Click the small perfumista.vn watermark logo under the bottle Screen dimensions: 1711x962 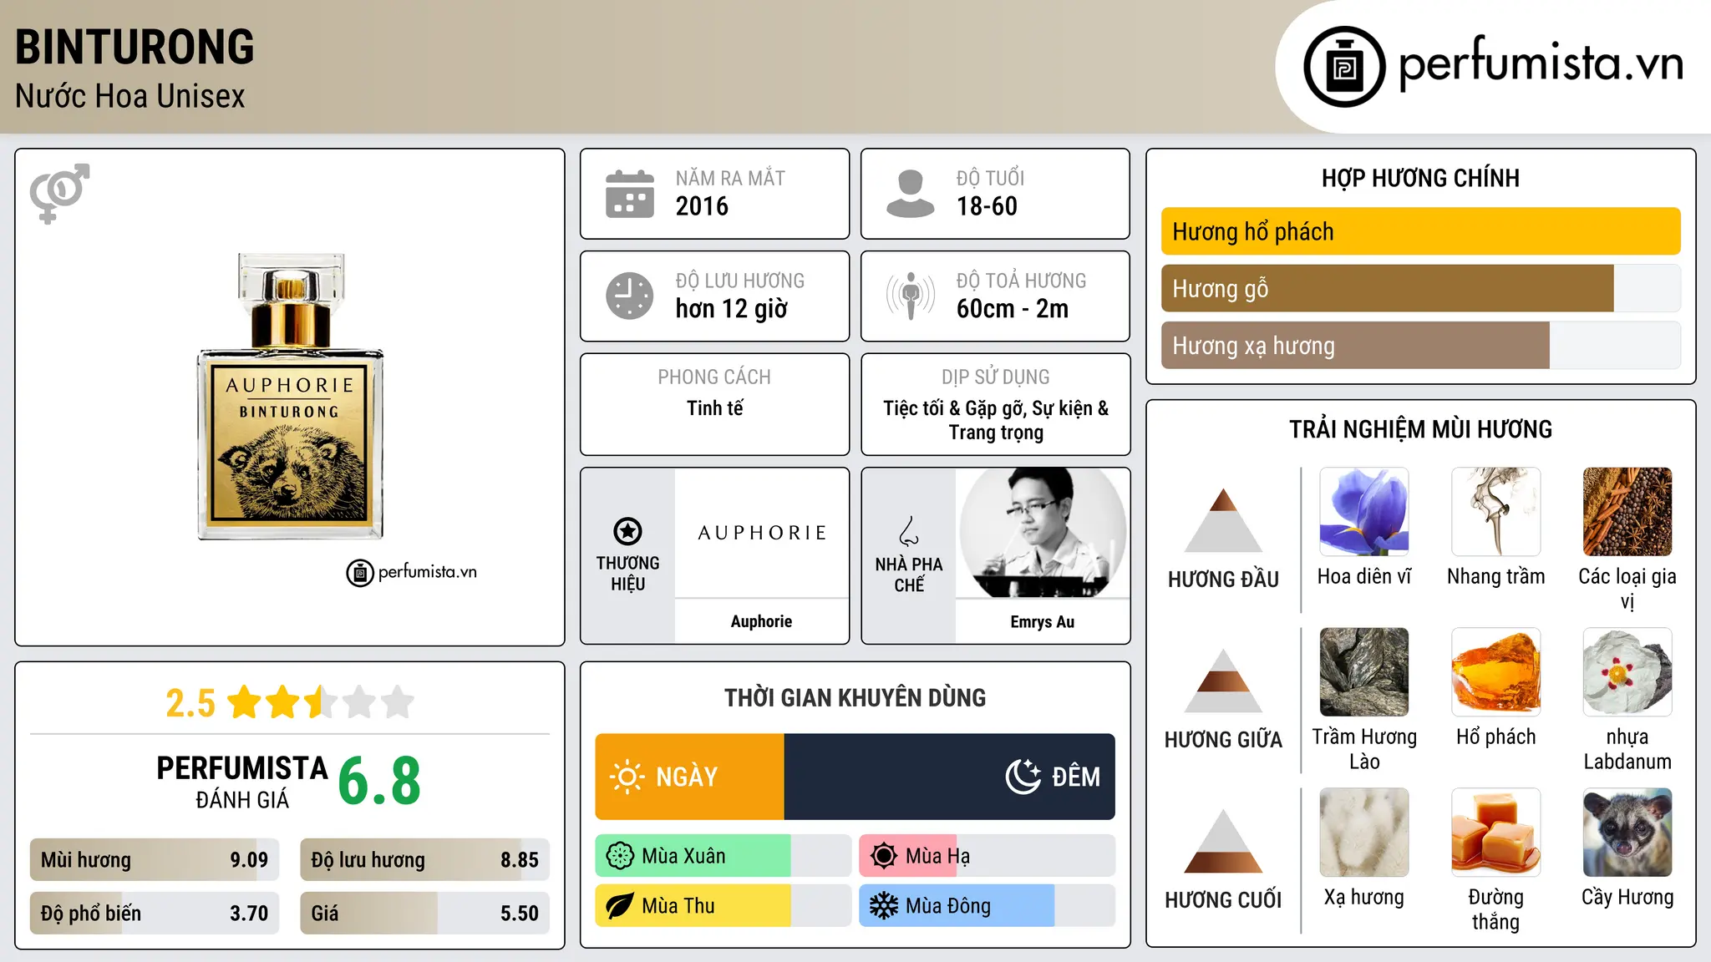click(412, 573)
